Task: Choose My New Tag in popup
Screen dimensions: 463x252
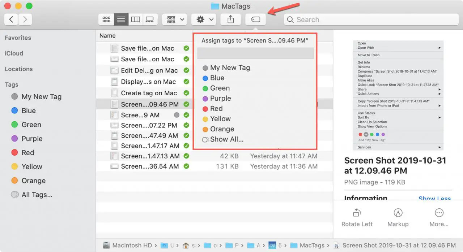Action: click(x=230, y=68)
